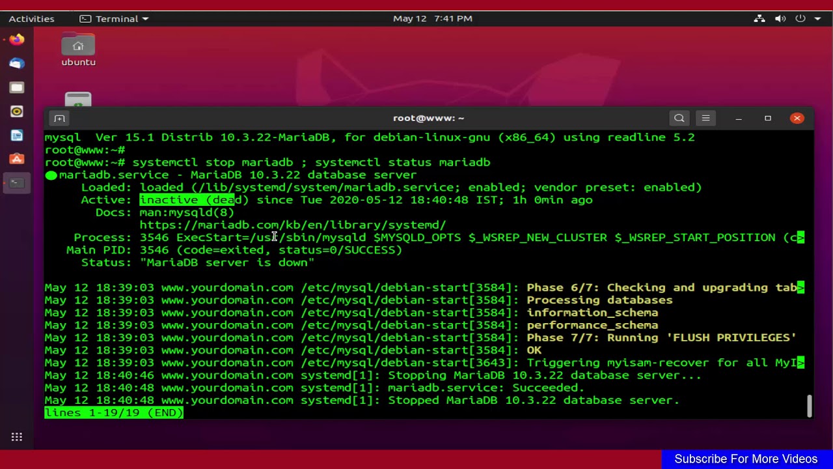Click 'mariadb.service - MariaDB 10.3.22 database server' header
The image size is (833, 469).
(238, 175)
